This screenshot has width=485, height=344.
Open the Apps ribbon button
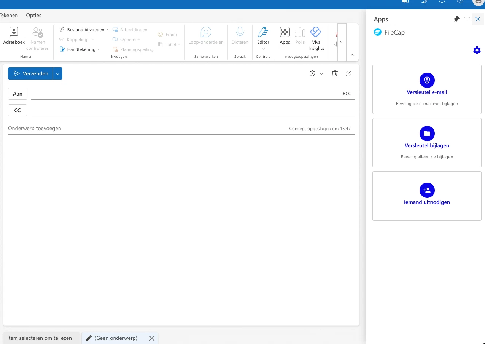(x=285, y=36)
